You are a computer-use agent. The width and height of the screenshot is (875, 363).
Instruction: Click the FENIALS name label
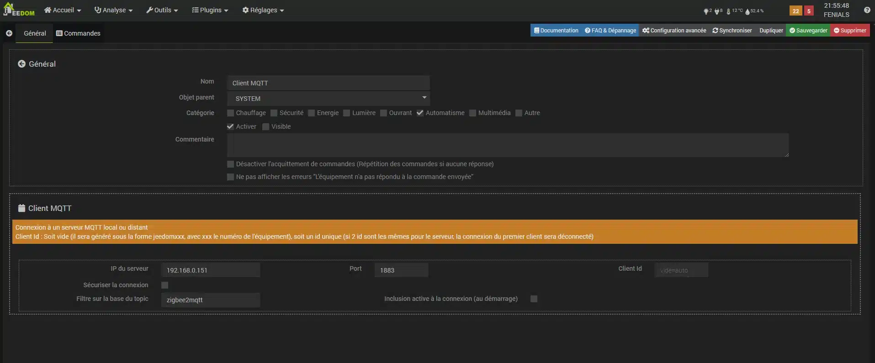(836, 15)
